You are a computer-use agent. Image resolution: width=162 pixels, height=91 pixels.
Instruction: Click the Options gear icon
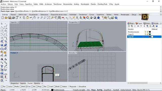click(x=105, y=18)
